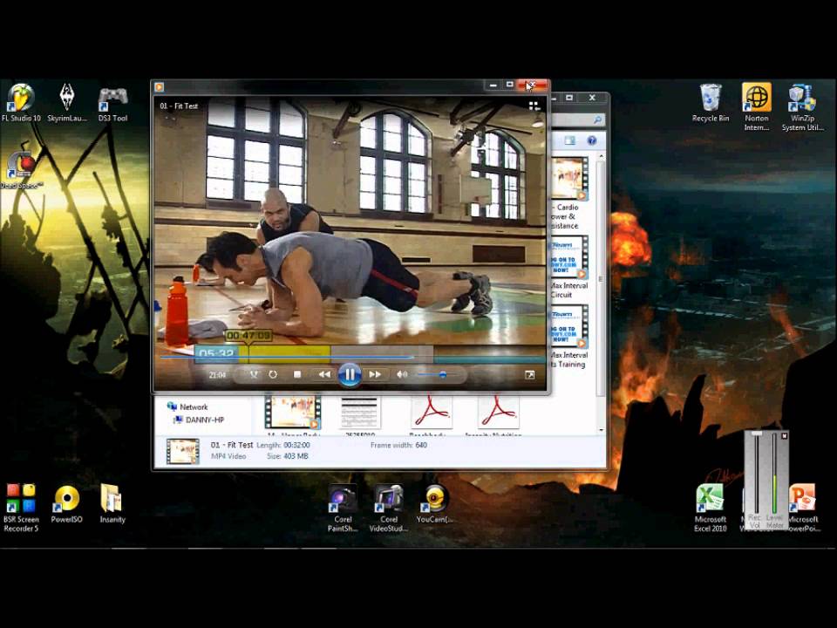Select DANNY-HP computer under Network
This screenshot has width=837, height=628.
[204, 420]
